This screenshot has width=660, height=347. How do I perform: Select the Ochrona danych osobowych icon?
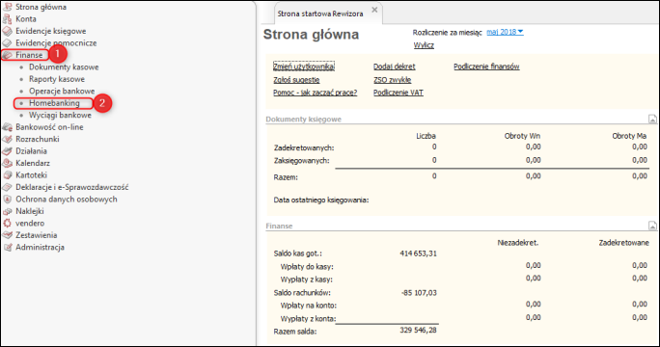tap(7, 200)
